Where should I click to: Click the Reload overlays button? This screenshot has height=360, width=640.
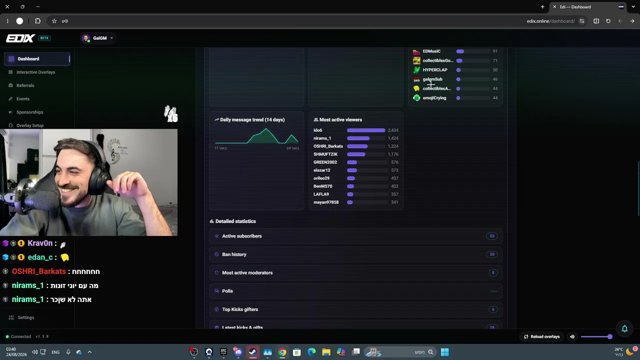tap(541, 336)
